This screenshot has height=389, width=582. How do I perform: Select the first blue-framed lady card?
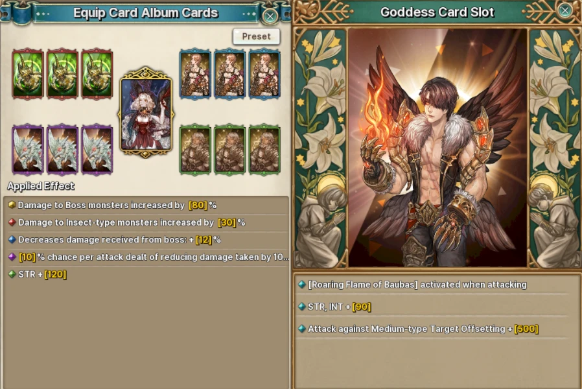coord(195,75)
